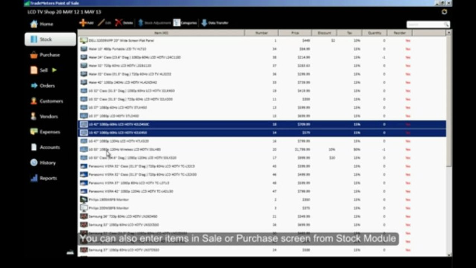
Task: Click the highlighted $709.99 price cell
Action: click(x=304, y=124)
